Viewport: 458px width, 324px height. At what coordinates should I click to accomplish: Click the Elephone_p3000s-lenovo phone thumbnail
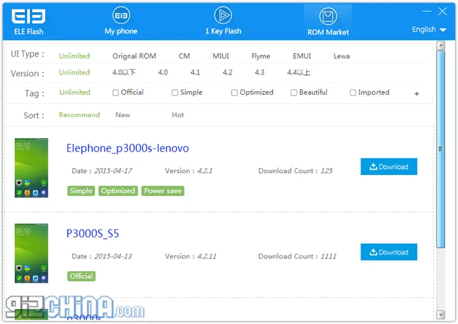point(31,168)
